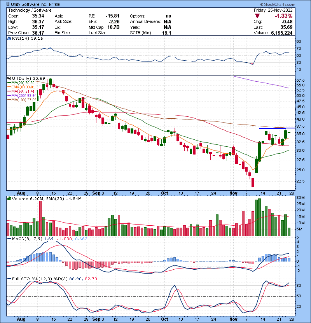Click the MA(50) 31.41 legend entry
Image resolution: width=311 pixels, height=323 pixels.
pos(21,91)
